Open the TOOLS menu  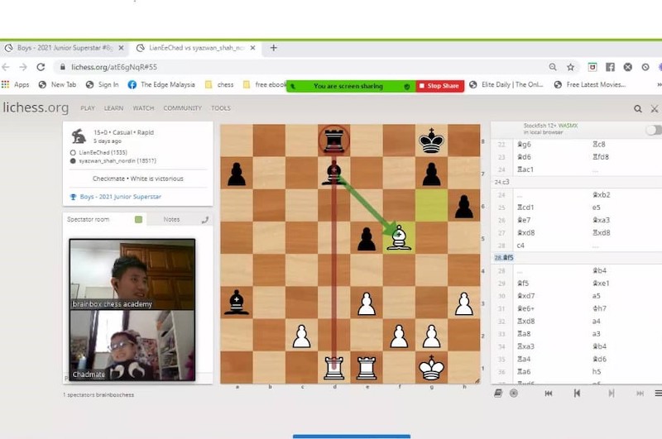click(x=221, y=108)
